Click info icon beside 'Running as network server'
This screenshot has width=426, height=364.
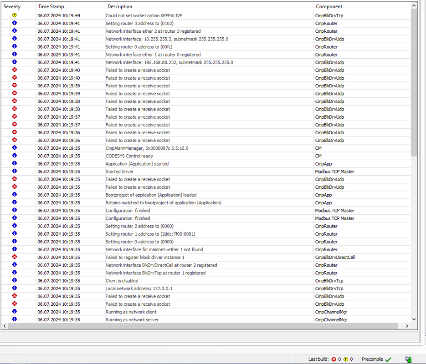click(15, 319)
